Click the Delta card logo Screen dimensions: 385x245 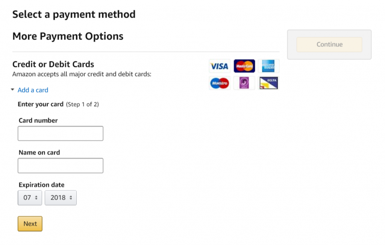pyautogui.click(x=268, y=83)
